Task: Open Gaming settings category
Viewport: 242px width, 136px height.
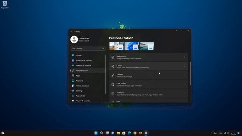Action: tap(88, 91)
